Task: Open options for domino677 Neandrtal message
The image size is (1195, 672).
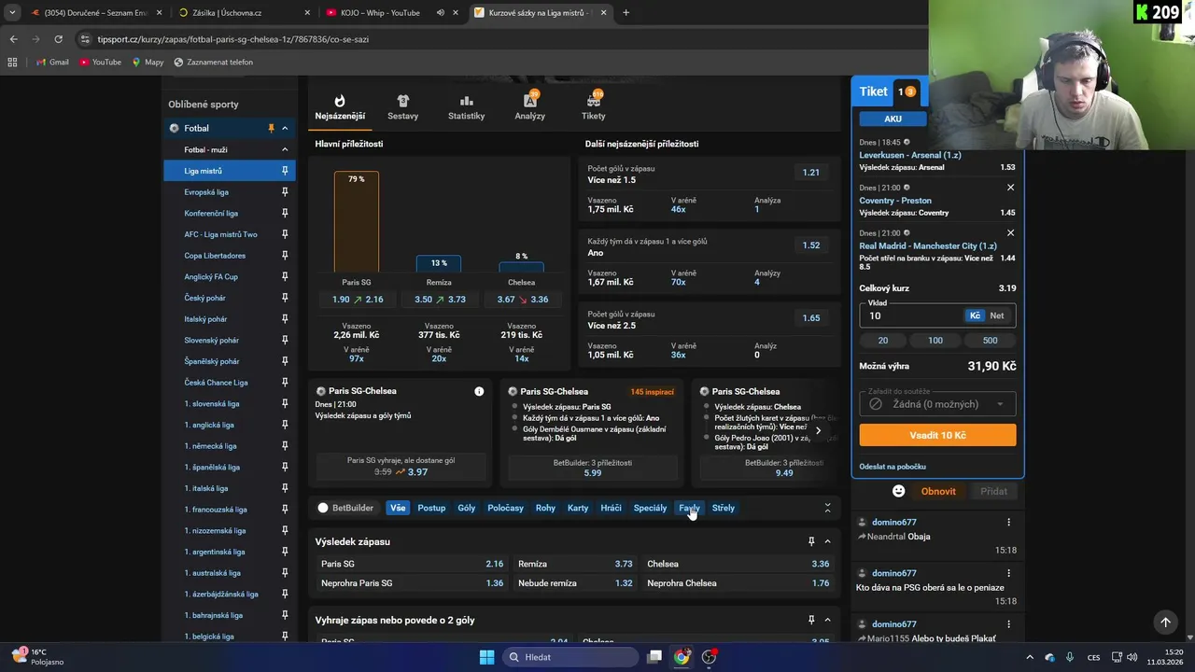Action: [x=1008, y=522]
